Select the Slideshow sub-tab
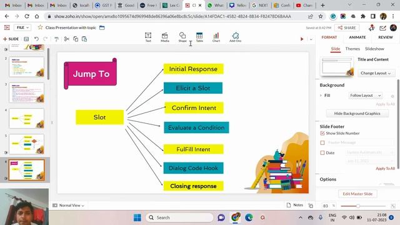The width and height of the screenshot is (400, 225). [x=374, y=49]
